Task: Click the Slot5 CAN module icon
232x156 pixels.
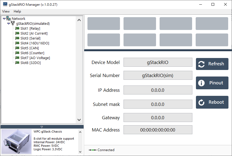Action: click(x=17, y=48)
